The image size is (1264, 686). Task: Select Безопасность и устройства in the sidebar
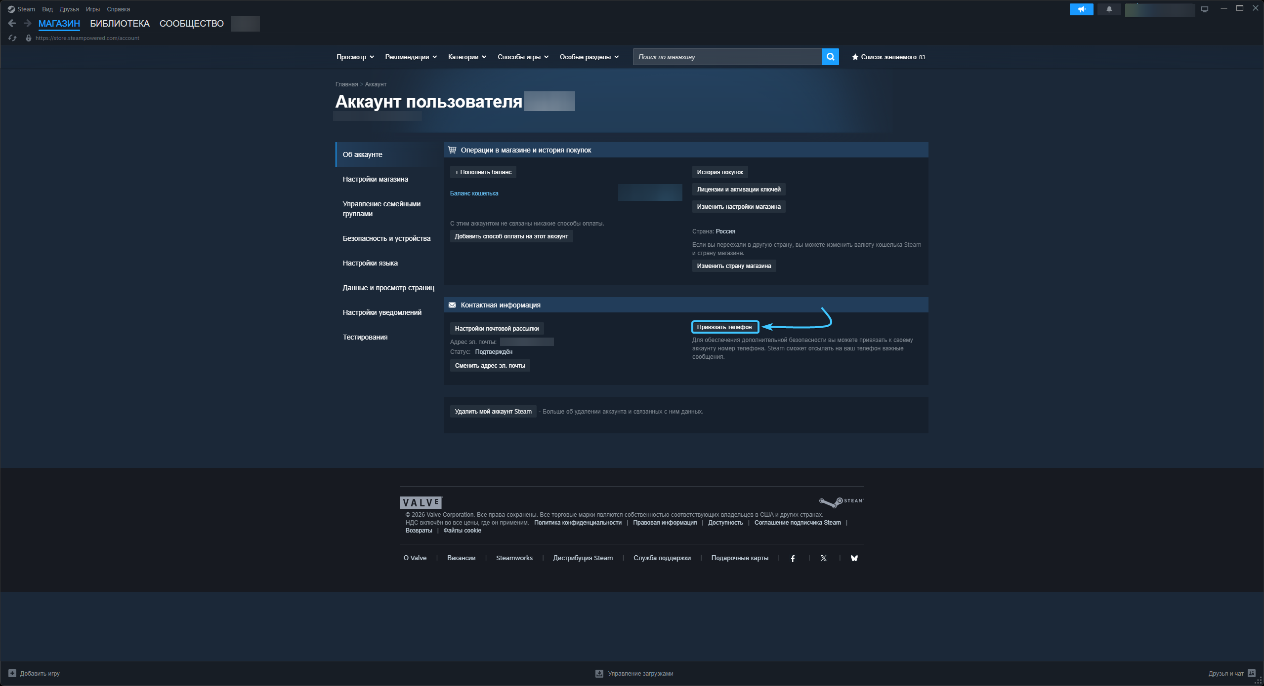point(386,238)
